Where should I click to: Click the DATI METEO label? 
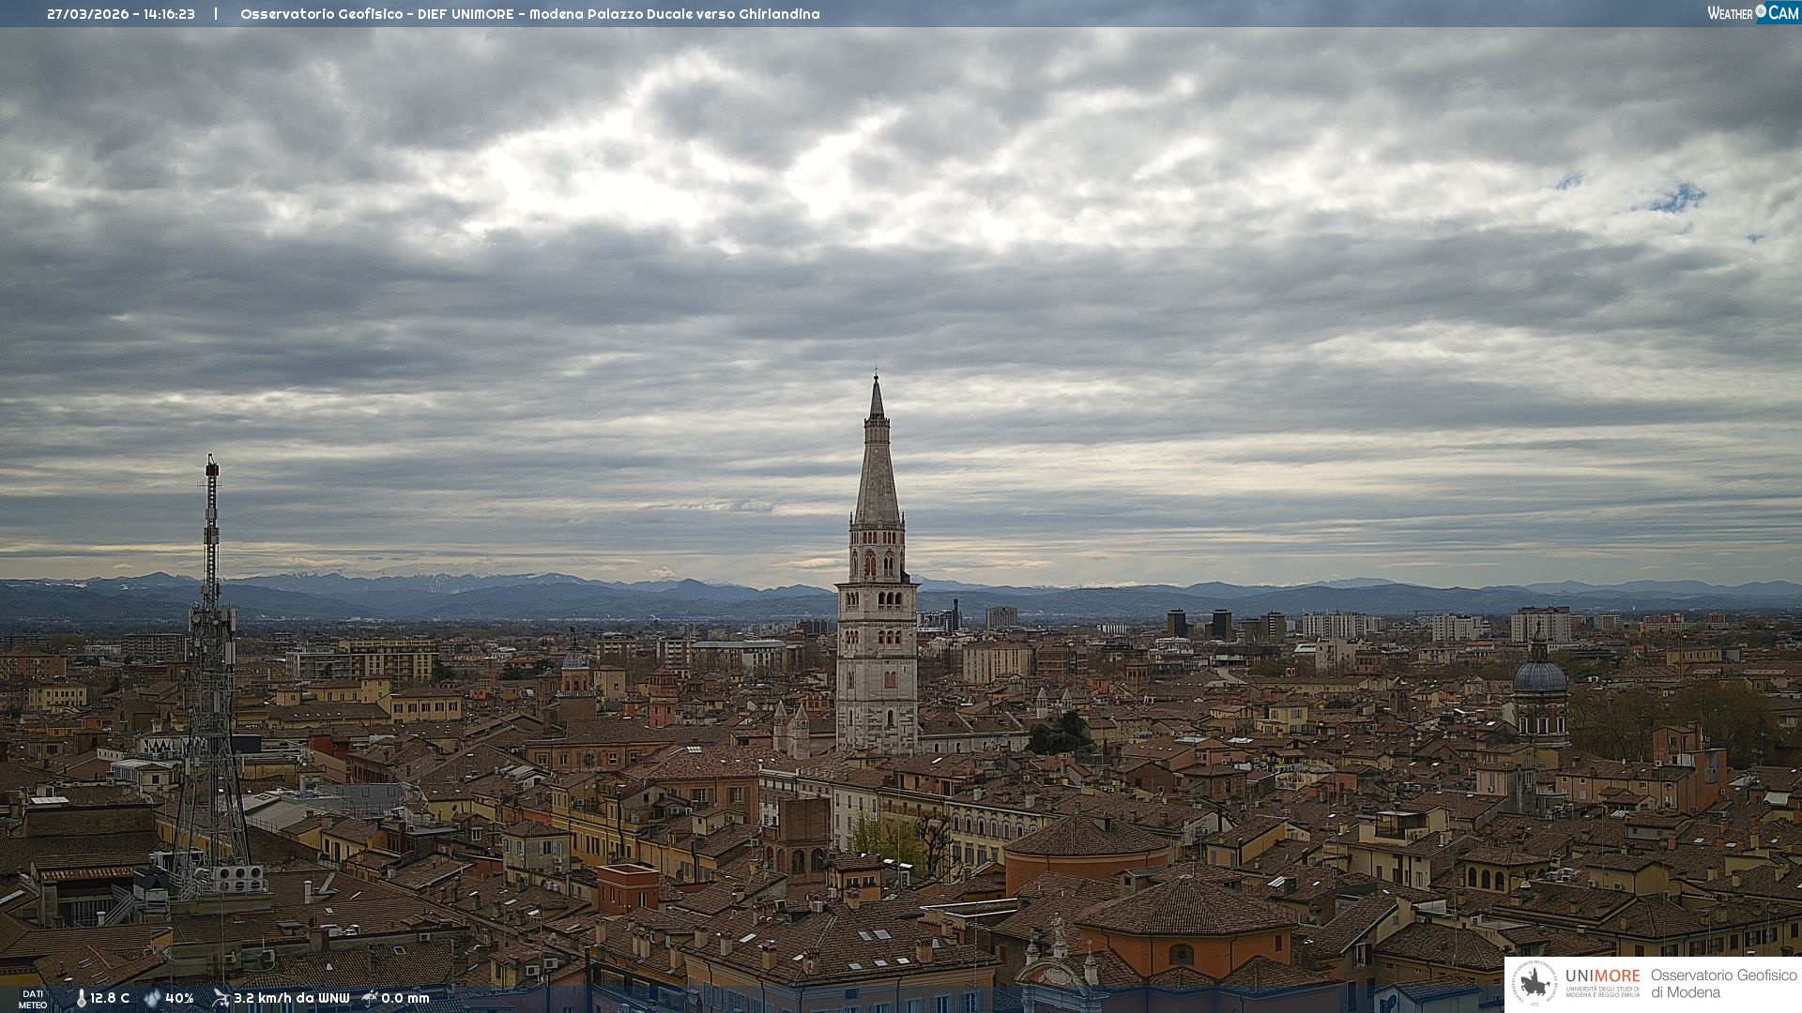pyautogui.click(x=33, y=999)
